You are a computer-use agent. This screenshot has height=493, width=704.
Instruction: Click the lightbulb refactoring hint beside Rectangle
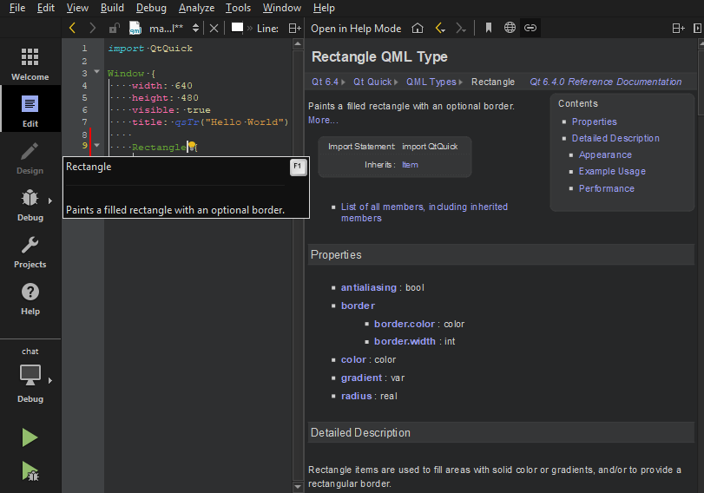pos(193,148)
